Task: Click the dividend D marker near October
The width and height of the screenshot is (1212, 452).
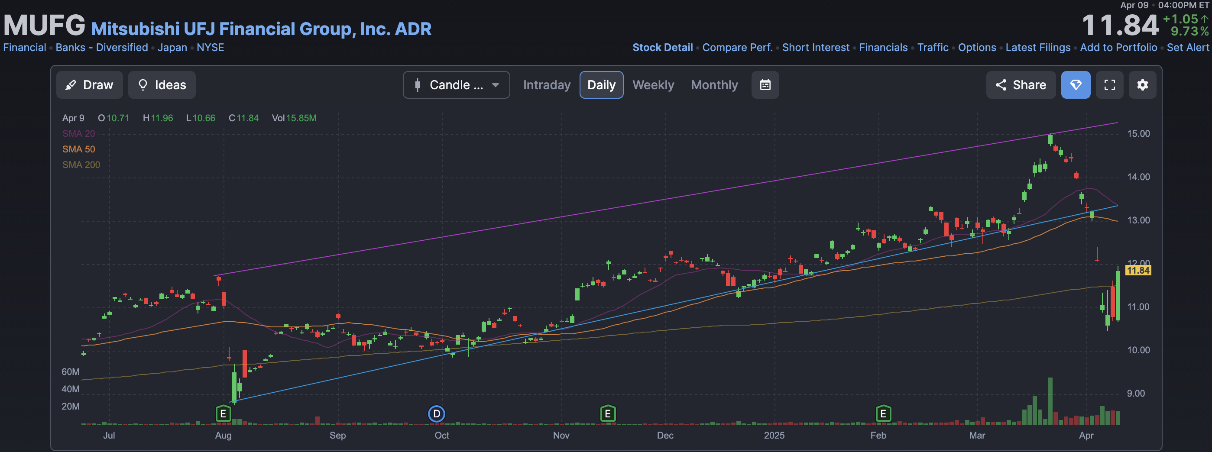Action: [x=436, y=413]
